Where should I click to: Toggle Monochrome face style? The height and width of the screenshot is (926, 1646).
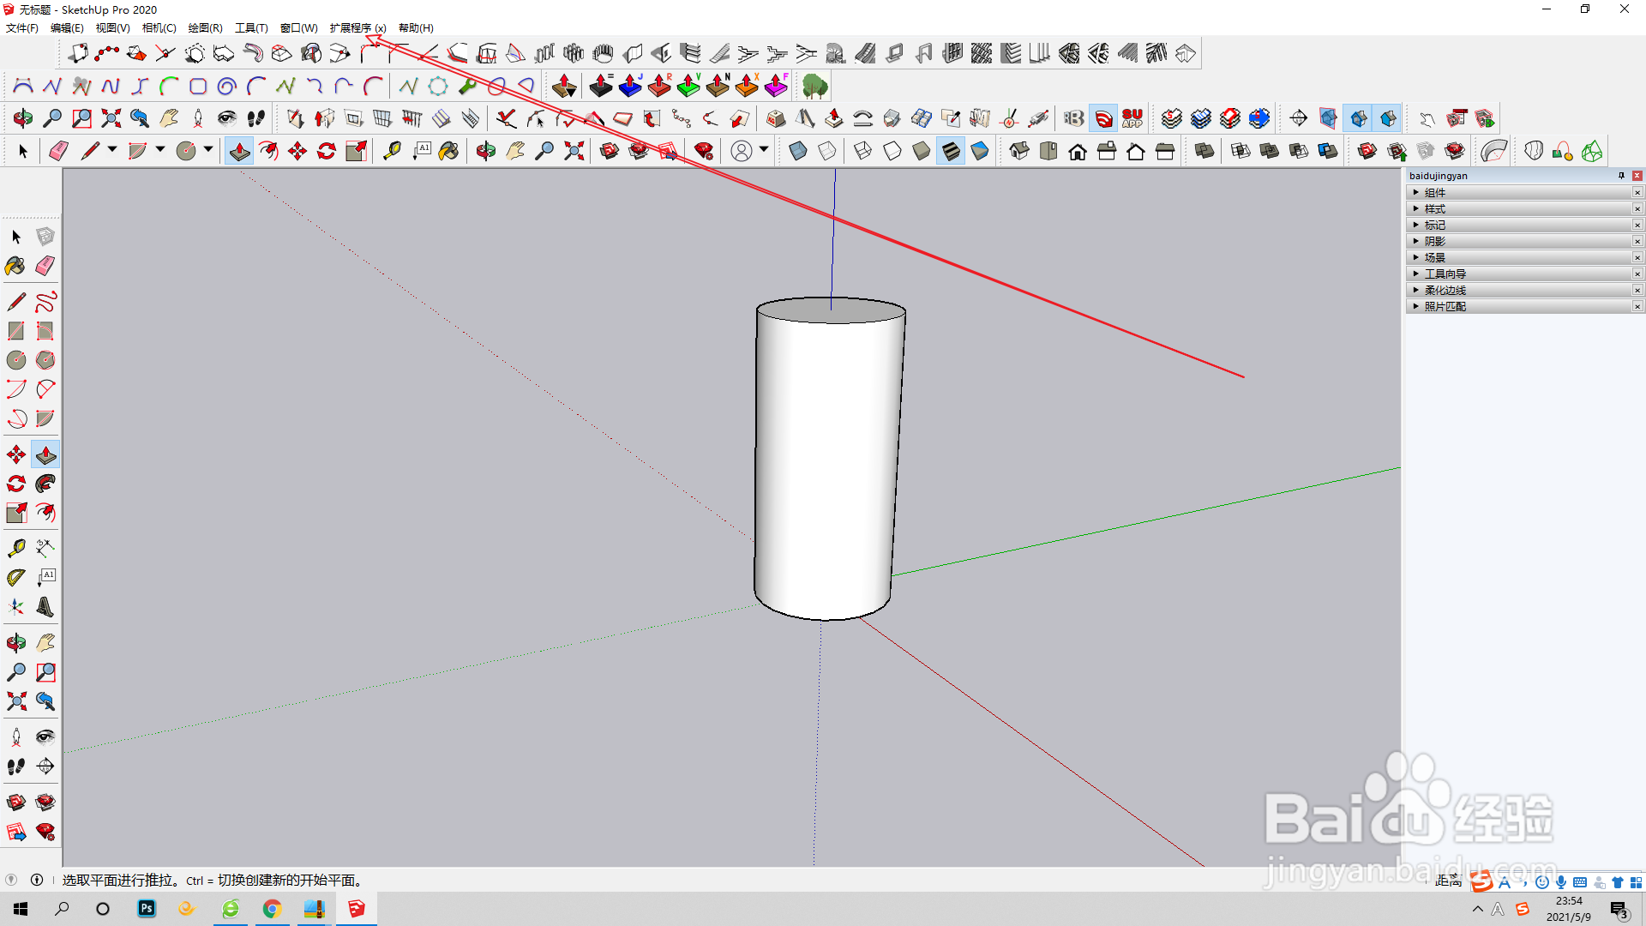click(980, 152)
